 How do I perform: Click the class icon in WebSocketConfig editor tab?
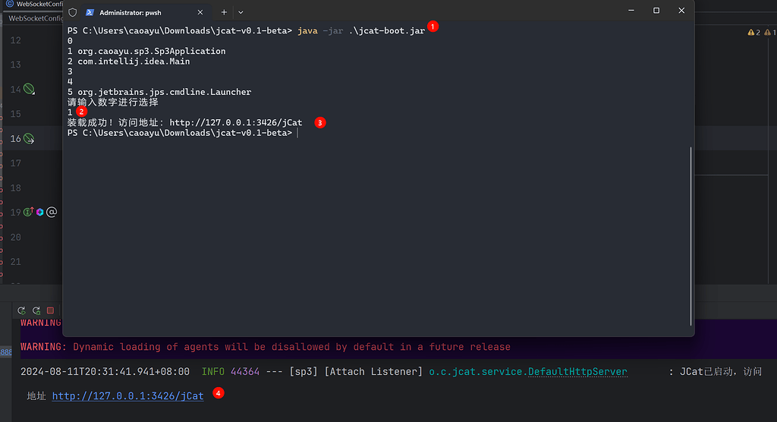9,4
